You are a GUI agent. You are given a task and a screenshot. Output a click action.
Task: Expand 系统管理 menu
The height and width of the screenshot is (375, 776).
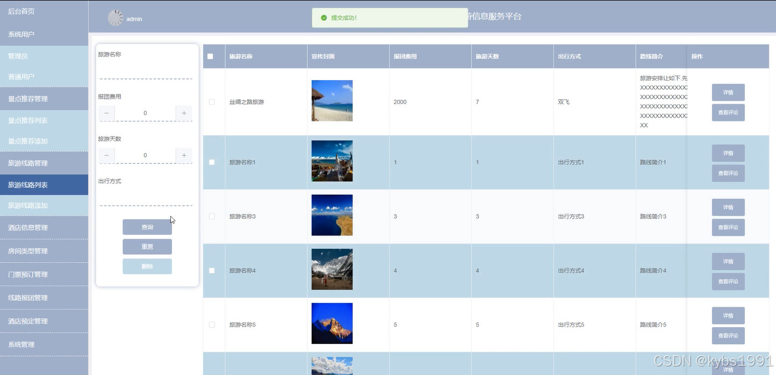point(44,344)
